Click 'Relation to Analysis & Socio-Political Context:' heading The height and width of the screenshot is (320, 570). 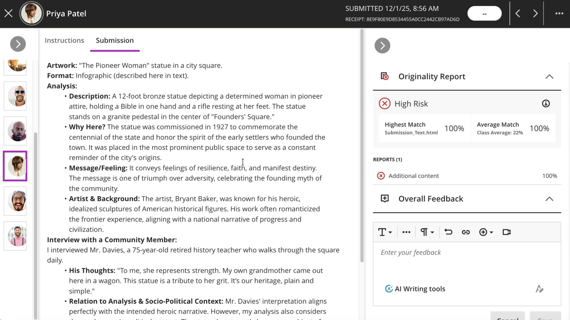click(x=146, y=301)
